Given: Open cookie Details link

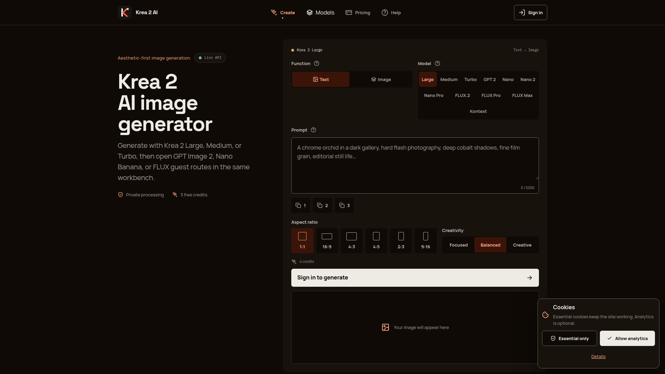Looking at the screenshot, I should tap(598, 357).
